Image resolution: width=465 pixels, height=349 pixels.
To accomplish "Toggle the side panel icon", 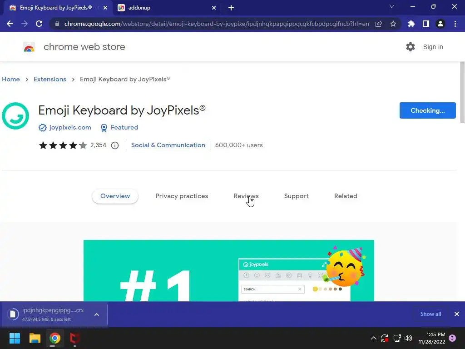I will pyautogui.click(x=426, y=24).
